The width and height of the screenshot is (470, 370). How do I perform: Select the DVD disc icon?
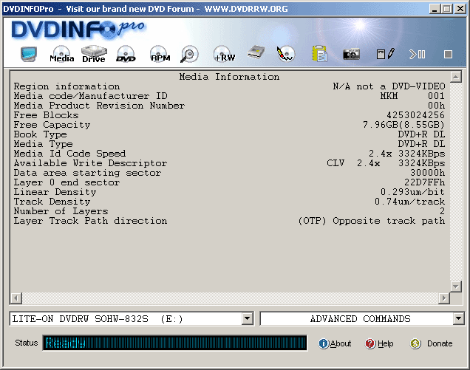126,54
